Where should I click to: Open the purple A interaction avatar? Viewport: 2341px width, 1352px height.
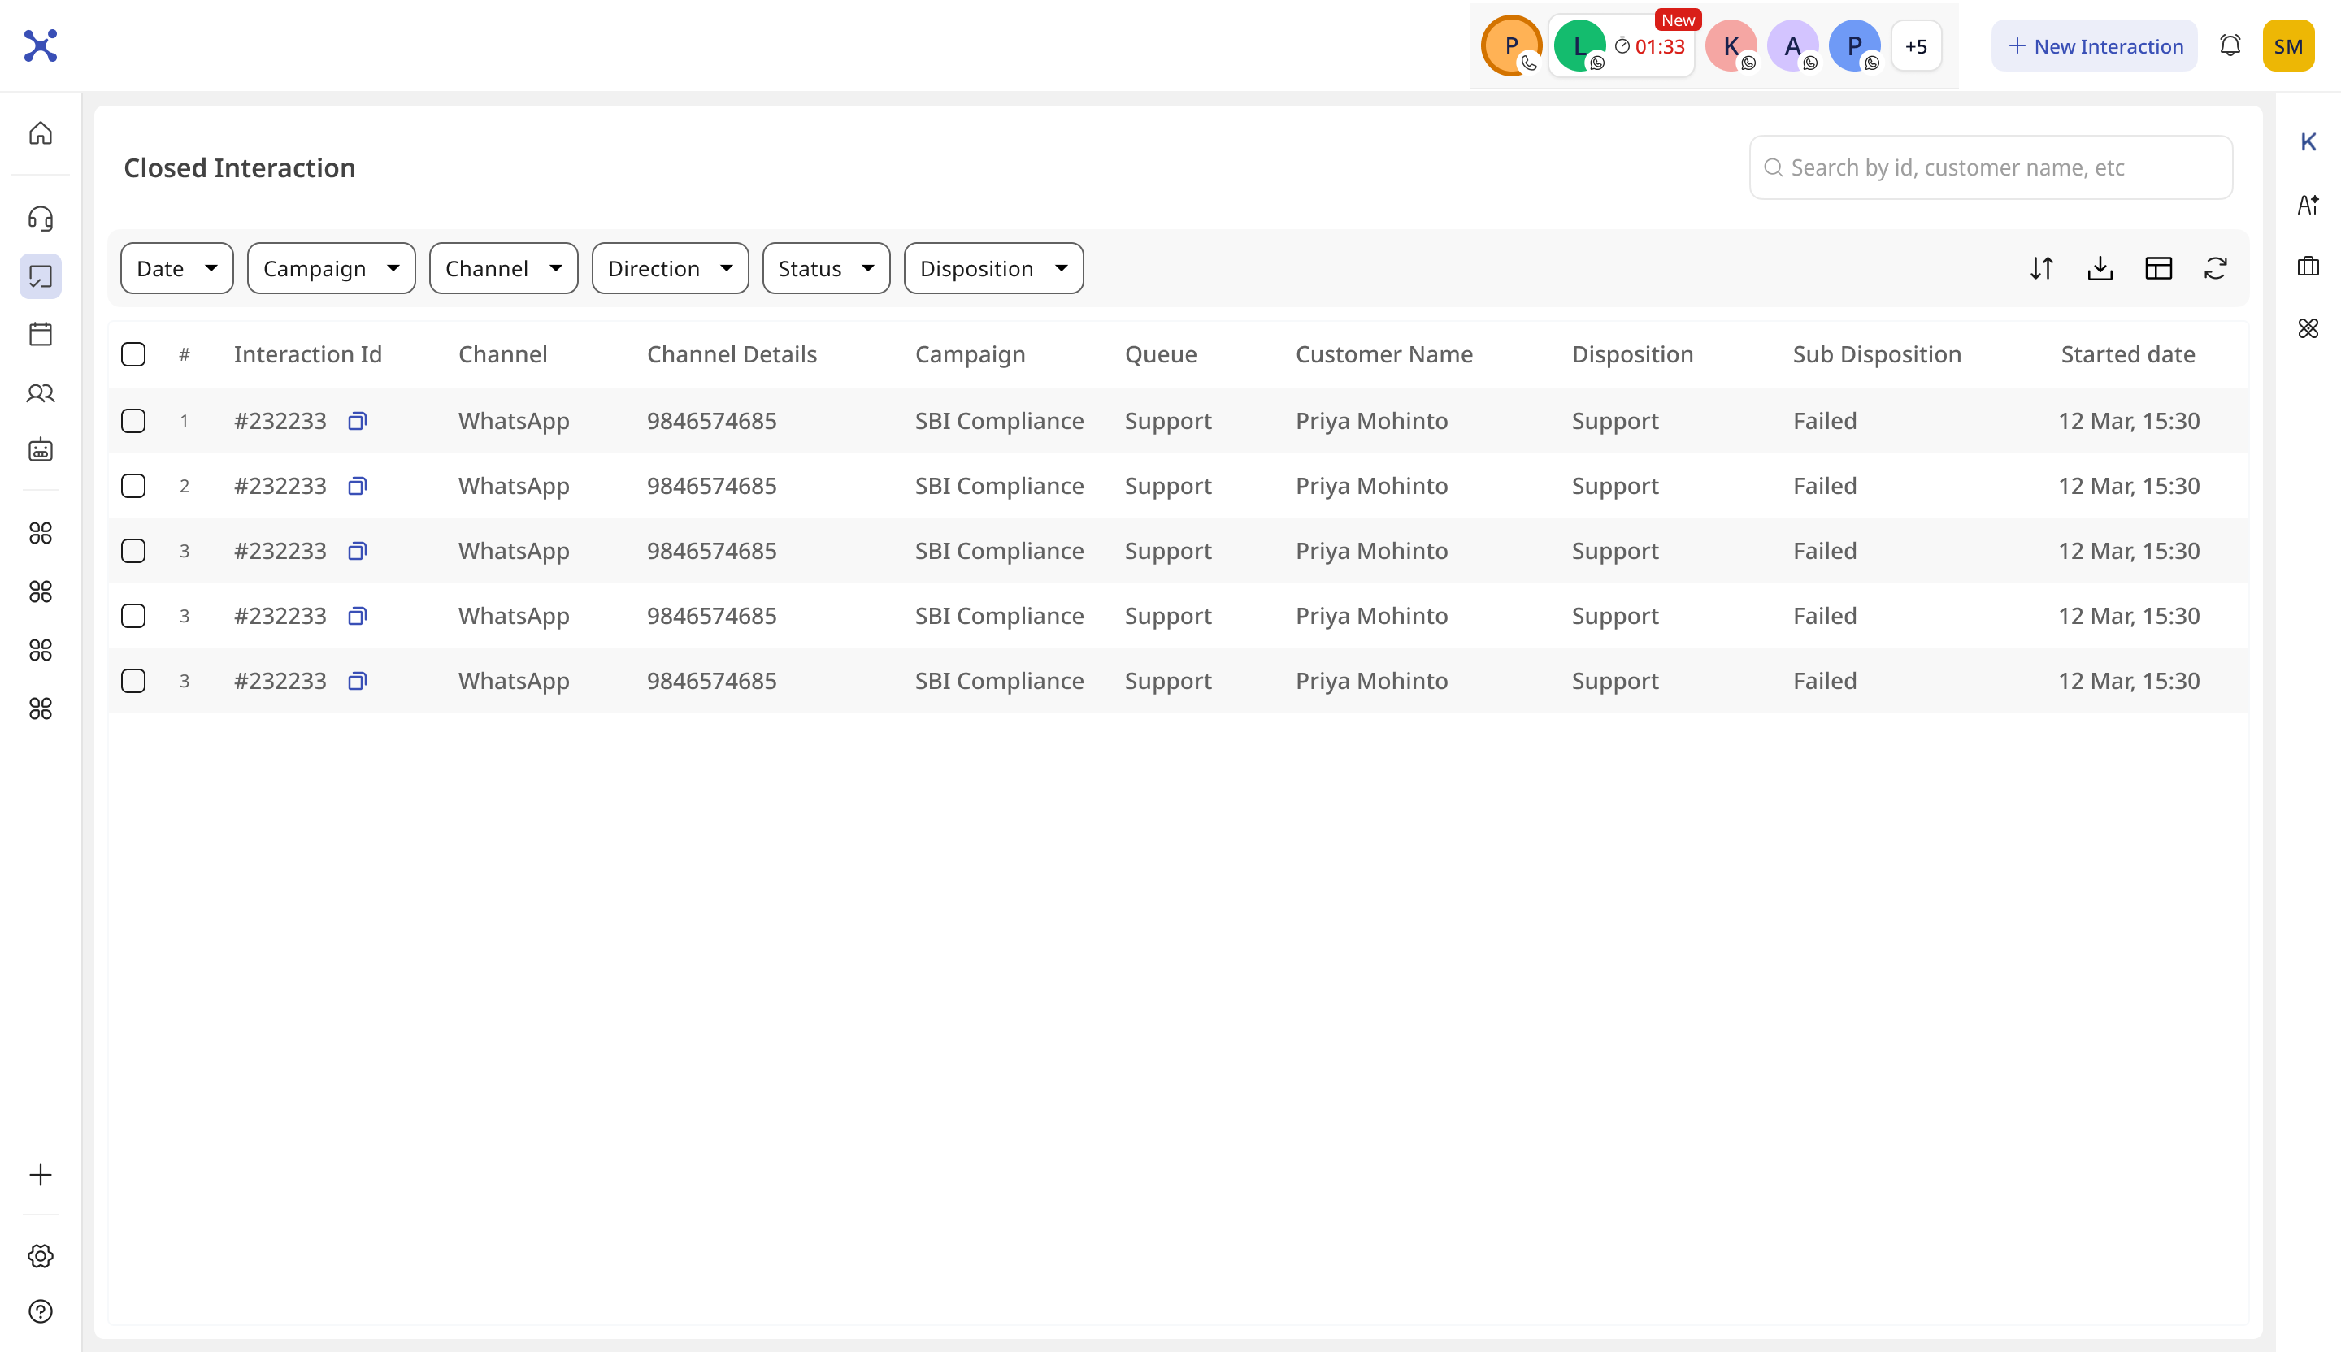(1792, 45)
